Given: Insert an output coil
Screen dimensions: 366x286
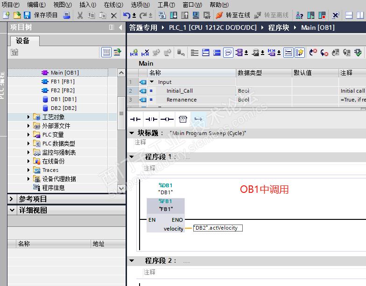Looking at the screenshot, I should pos(167,119).
